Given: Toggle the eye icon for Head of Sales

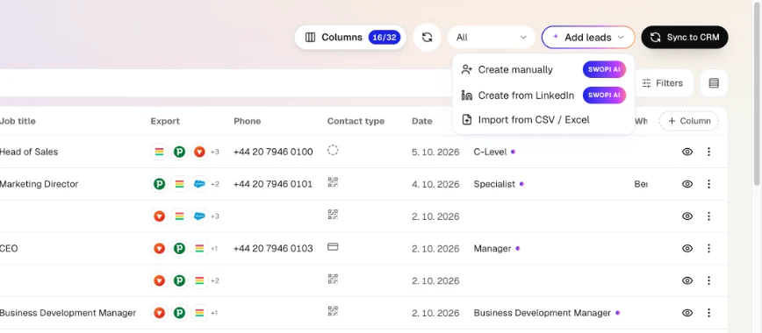Looking at the screenshot, I should coord(687,152).
